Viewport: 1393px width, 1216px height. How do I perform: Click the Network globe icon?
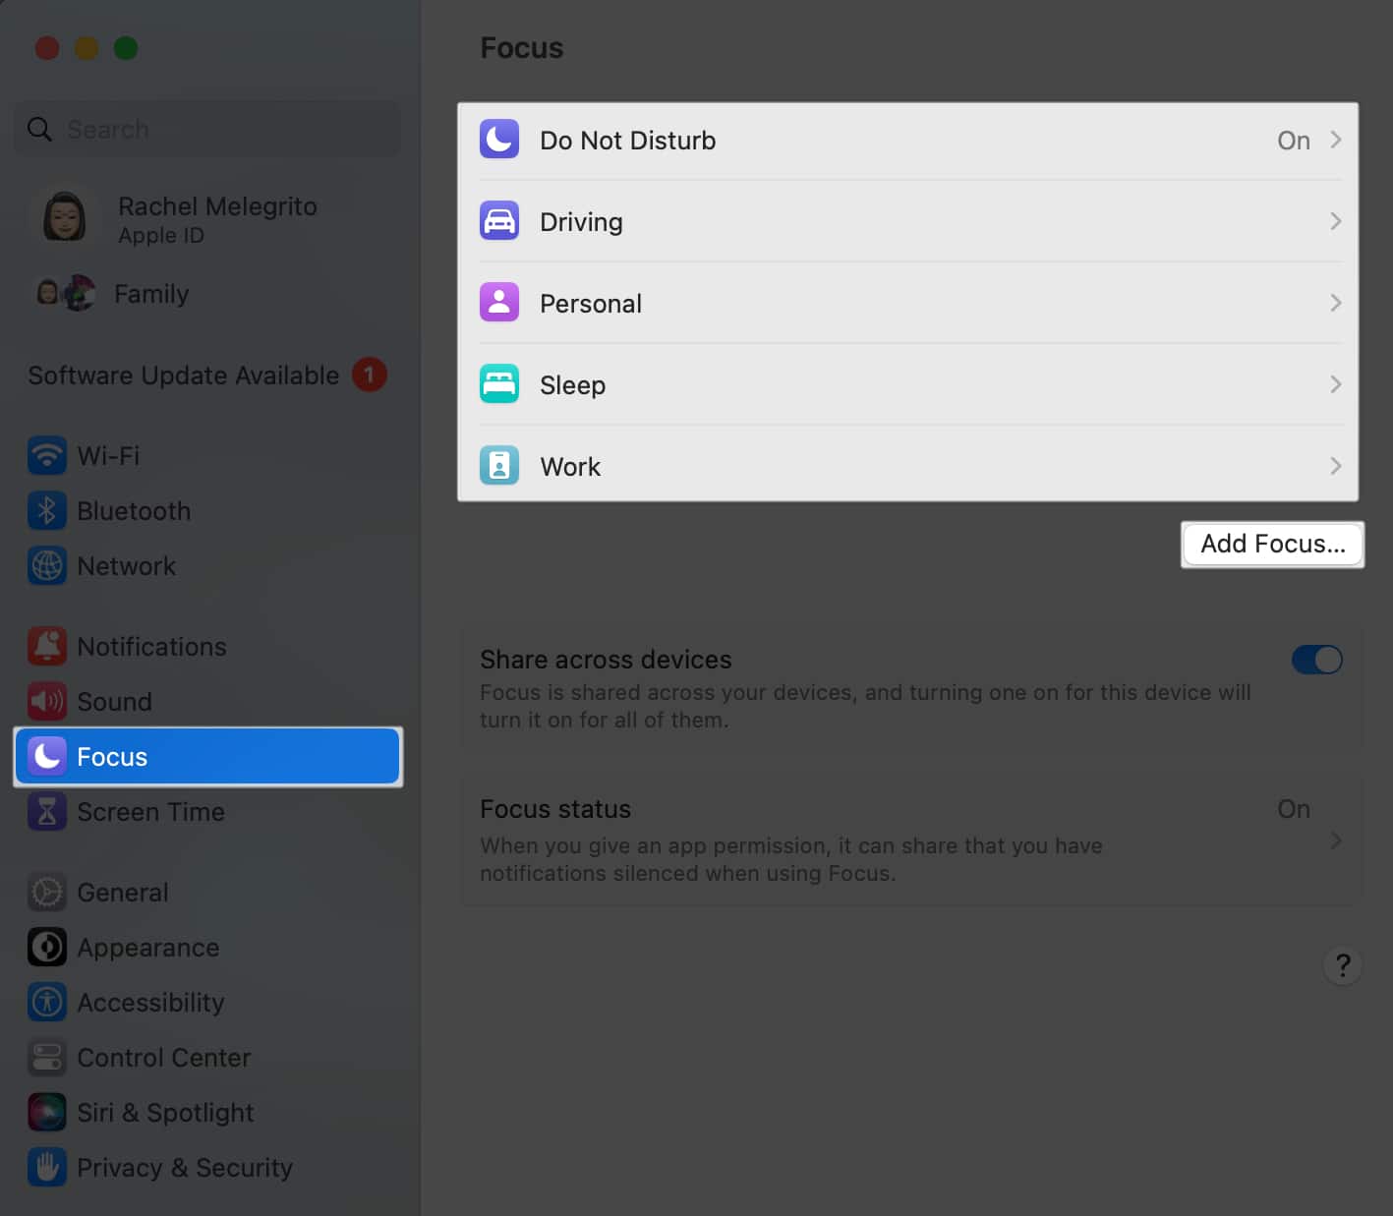[x=47, y=566]
